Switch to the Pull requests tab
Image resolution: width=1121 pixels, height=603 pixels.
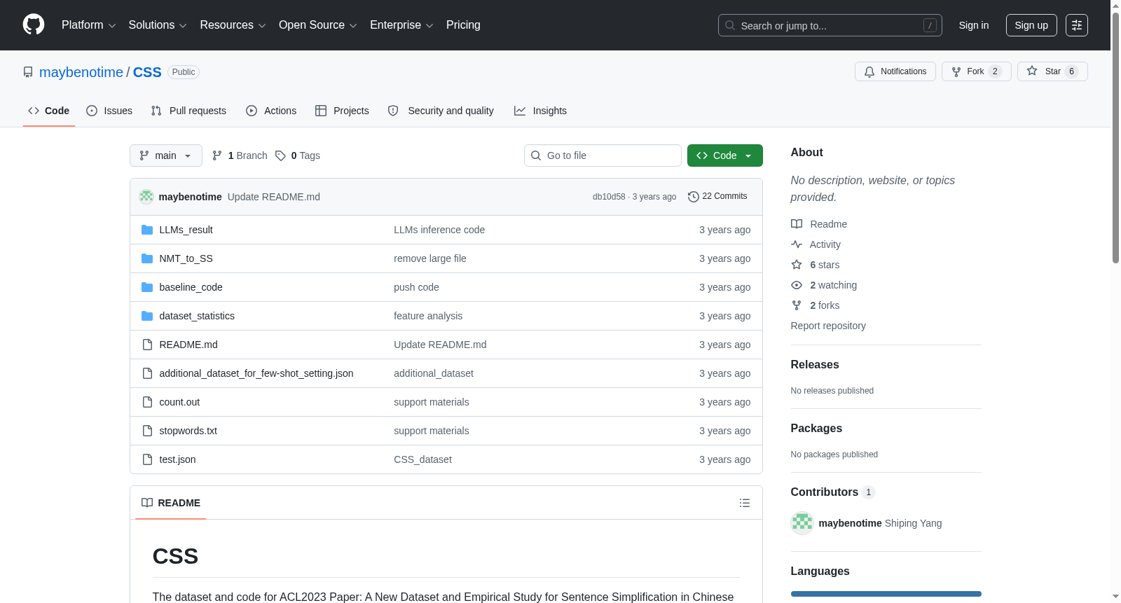188,111
